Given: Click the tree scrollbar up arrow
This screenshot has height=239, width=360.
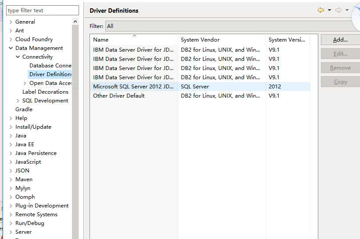Looking at the screenshot, I should pos(76,21).
